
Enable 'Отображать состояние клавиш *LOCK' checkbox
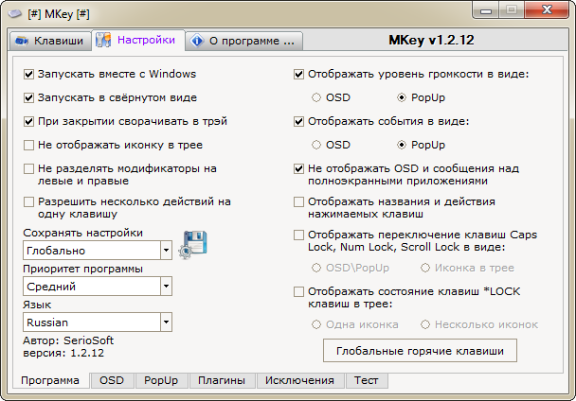pyautogui.click(x=298, y=291)
